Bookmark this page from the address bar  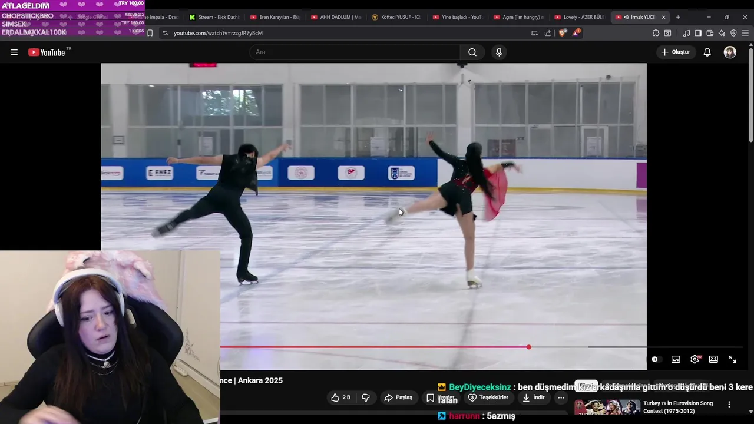coord(150,33)
